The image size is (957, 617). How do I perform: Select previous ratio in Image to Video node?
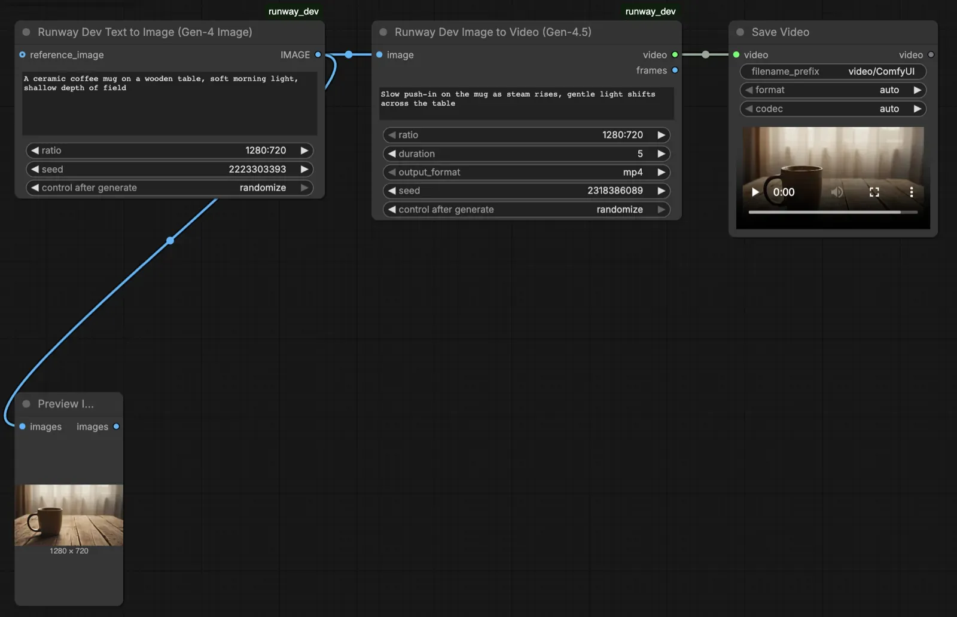392,135
